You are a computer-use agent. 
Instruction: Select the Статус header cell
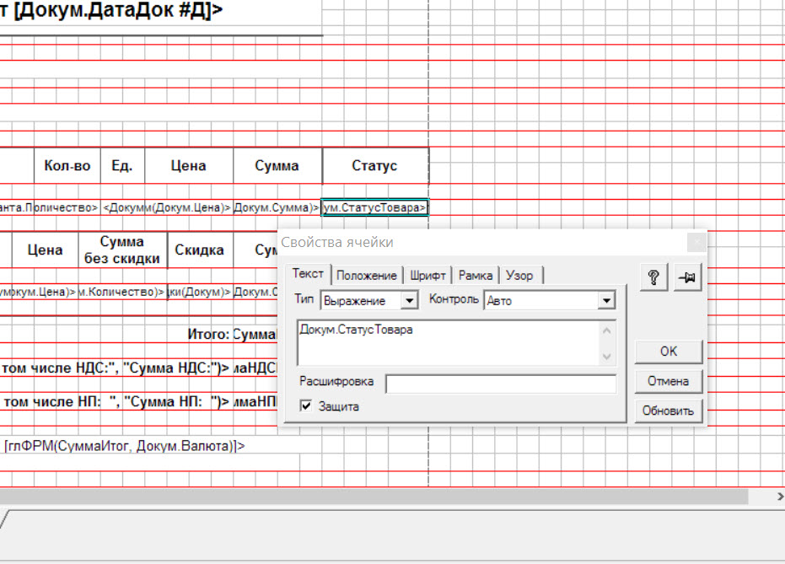click(375, 165)
